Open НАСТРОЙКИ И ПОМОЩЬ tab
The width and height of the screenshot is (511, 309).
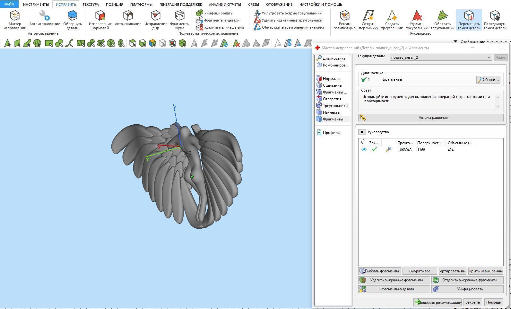tap(321, 4)
